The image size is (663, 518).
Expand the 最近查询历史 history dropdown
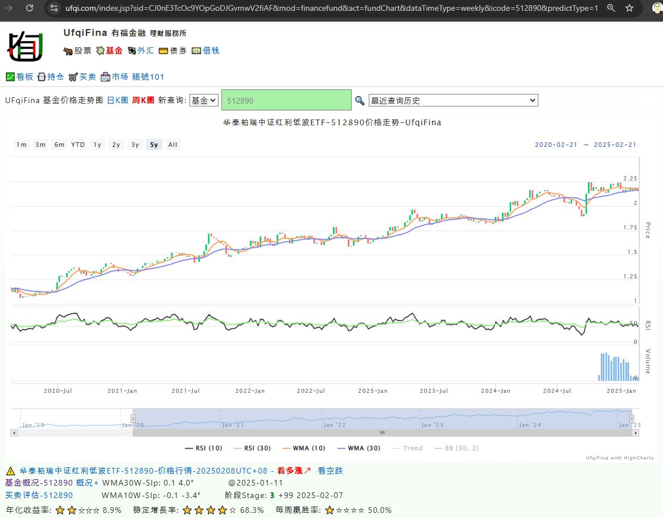click(x=453, y=100)
